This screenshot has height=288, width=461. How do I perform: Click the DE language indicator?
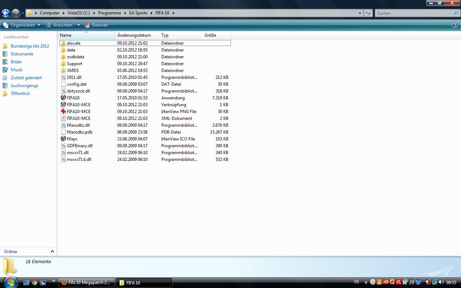point(357,282)
